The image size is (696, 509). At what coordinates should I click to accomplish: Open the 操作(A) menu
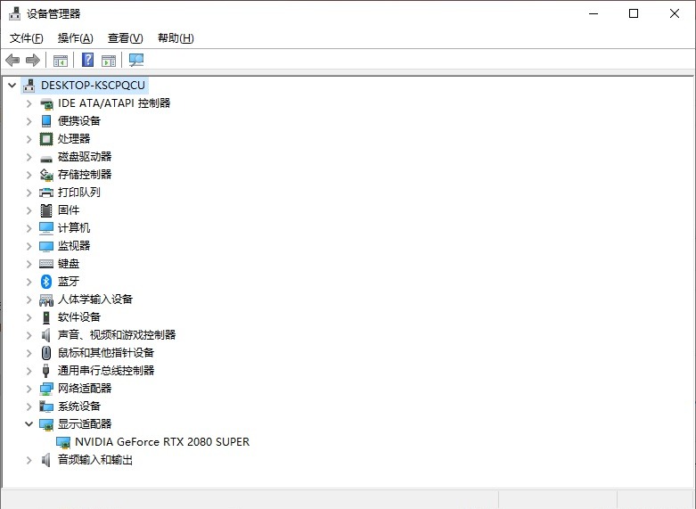76,38
